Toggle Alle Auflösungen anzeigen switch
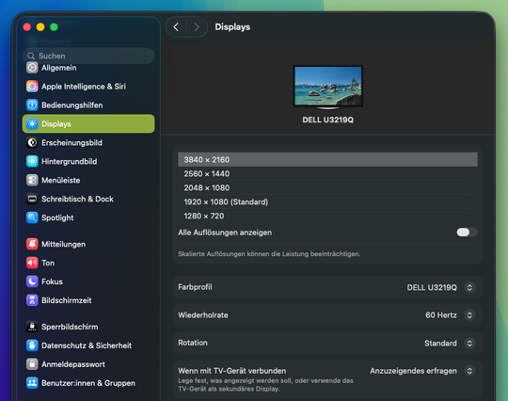This screenshot has height=401, width=508. [467, 233]
